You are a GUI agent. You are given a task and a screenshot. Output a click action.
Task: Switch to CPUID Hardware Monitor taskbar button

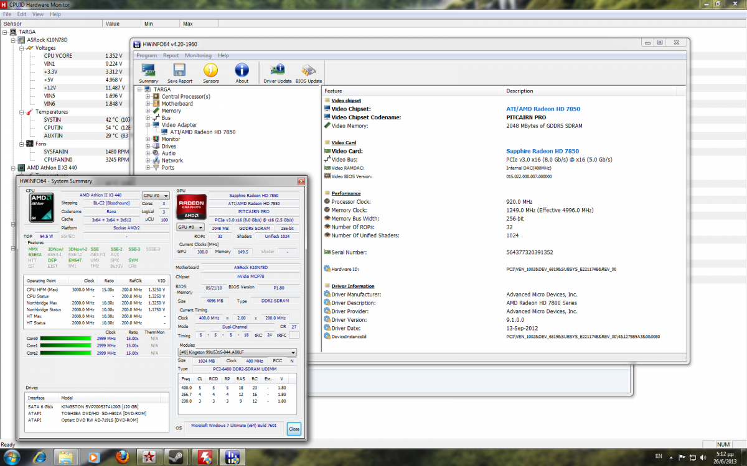(x=205, y=458)
